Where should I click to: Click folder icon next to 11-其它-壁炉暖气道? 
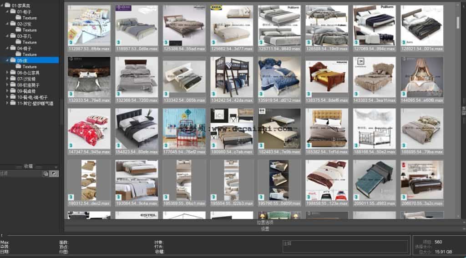coord(13,103)
